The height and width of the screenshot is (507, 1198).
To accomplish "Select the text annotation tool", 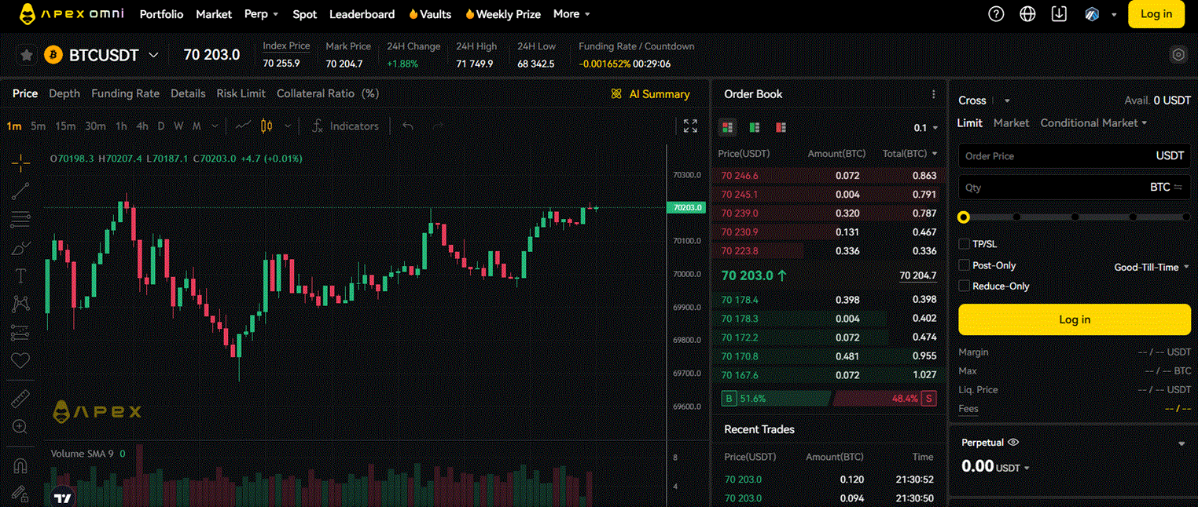I will (x=20, y=275).
